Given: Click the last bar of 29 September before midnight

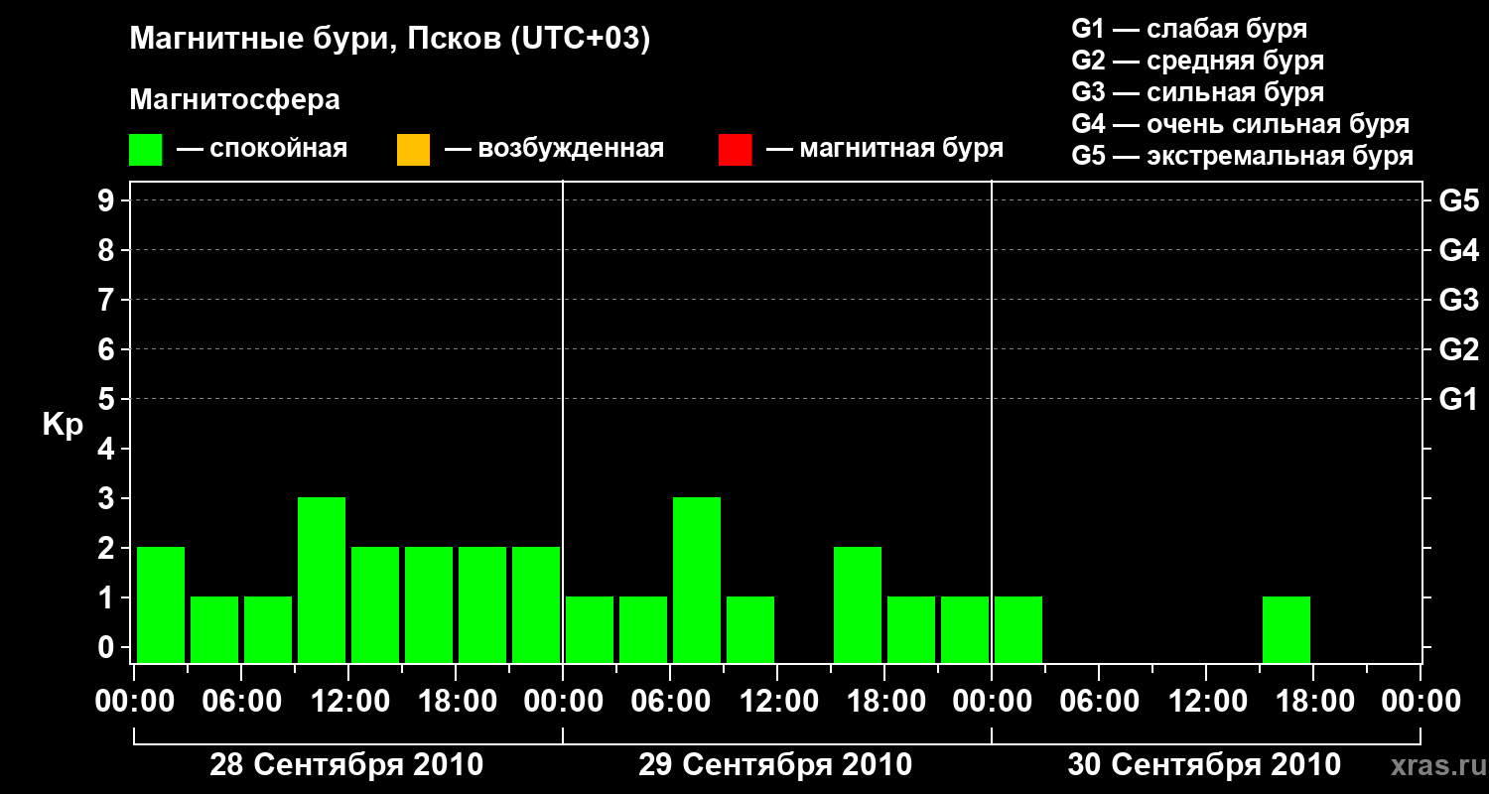Looking at the screenshot, I should [x=965, y=629].
